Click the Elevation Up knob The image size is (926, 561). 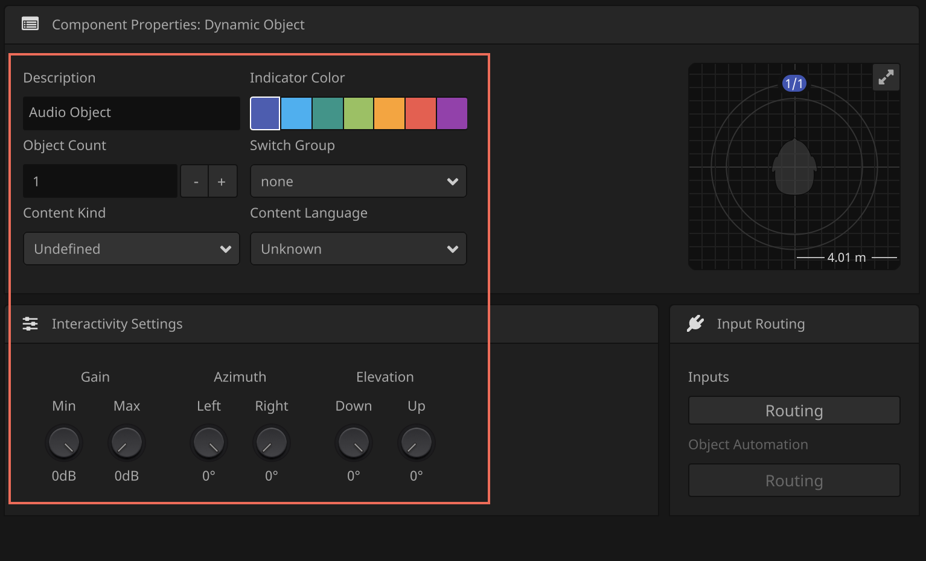(417, 443)
